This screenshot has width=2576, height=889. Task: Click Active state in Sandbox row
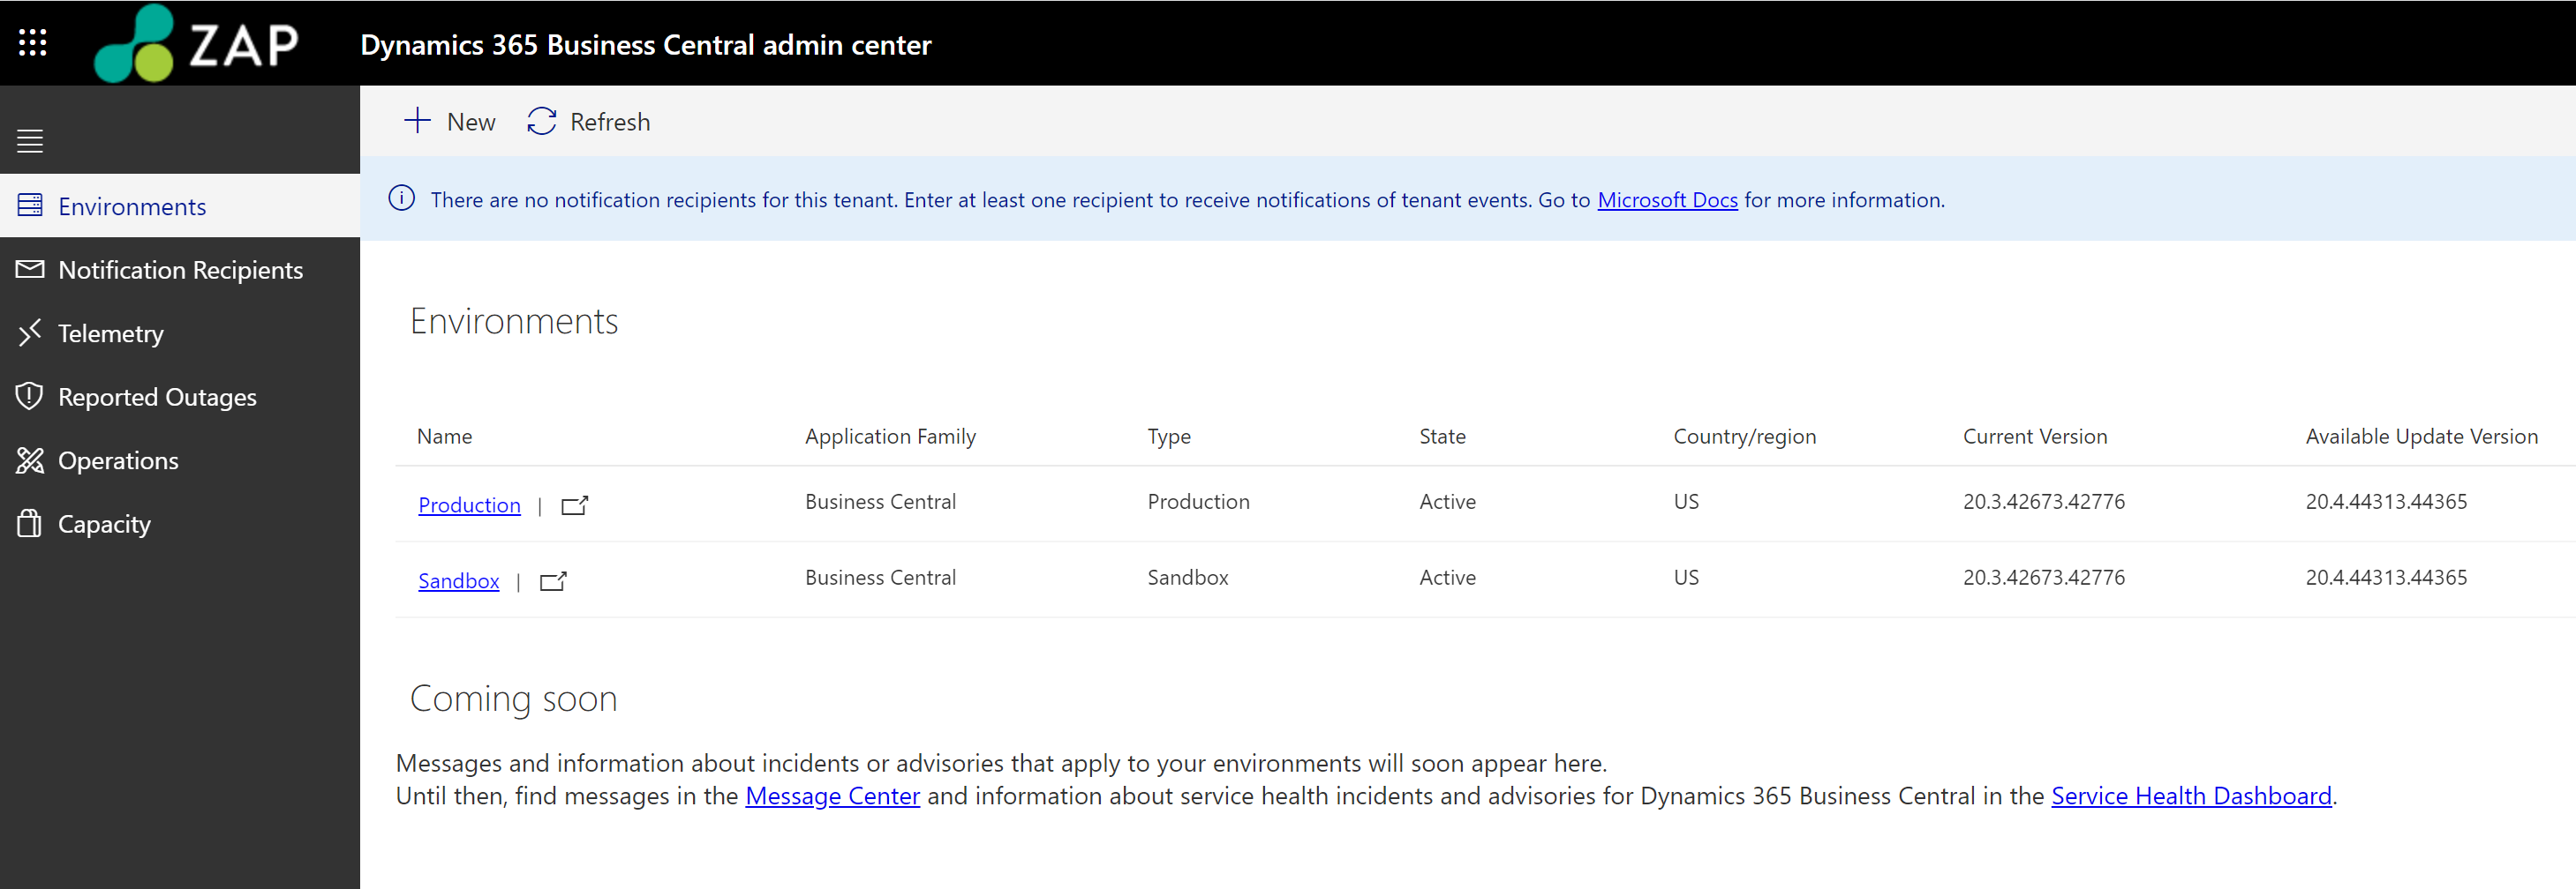[x=1447, y=578]
